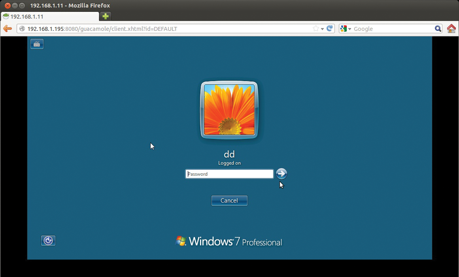Click the Firefox Home icon
The image size is (459, 277).
pos(451,28)
